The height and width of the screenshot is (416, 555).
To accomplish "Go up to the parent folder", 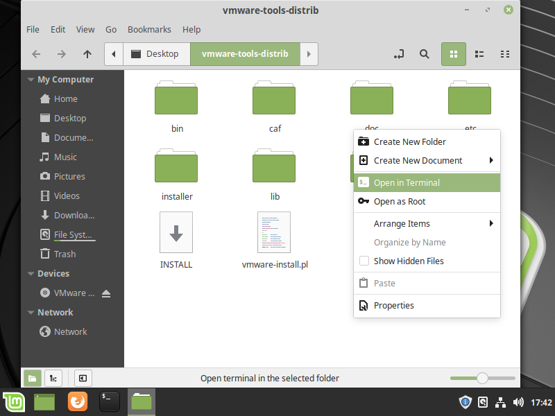I will point(87,54).
